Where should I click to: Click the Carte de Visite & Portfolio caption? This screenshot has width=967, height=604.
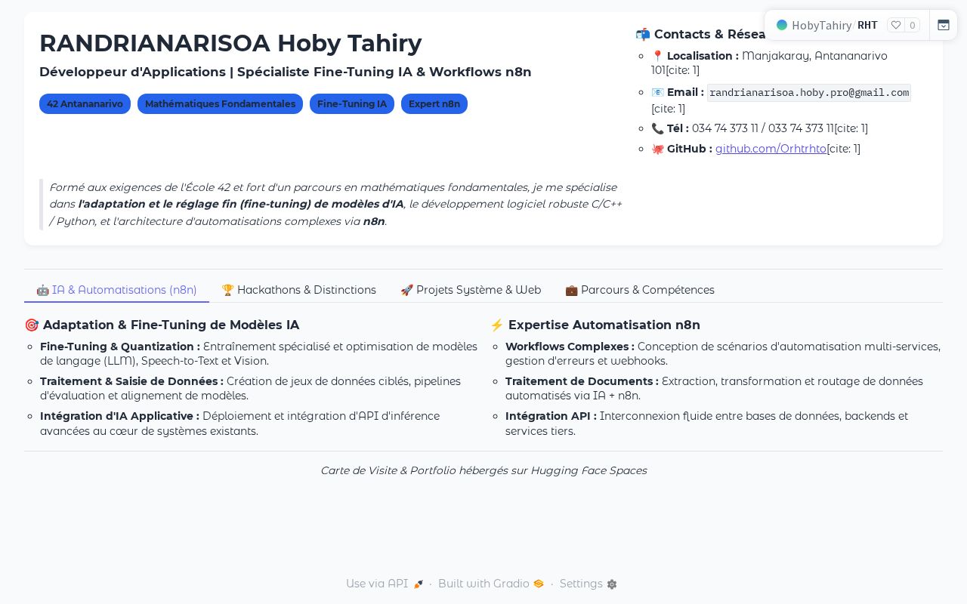tap(483, 470)
